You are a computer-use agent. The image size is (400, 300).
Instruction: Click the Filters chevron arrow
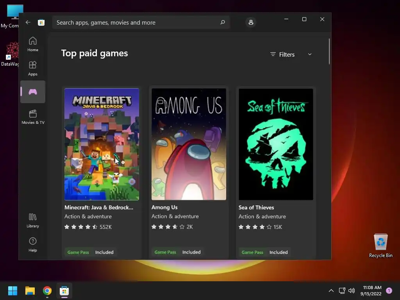[x=310, y=54]
